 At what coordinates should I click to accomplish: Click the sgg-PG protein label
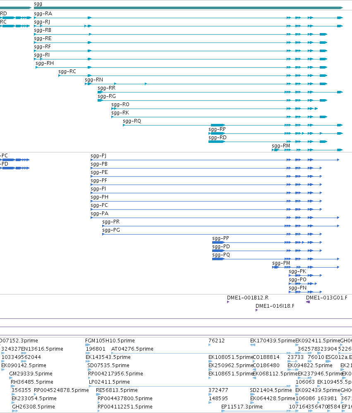pos(111,230)
